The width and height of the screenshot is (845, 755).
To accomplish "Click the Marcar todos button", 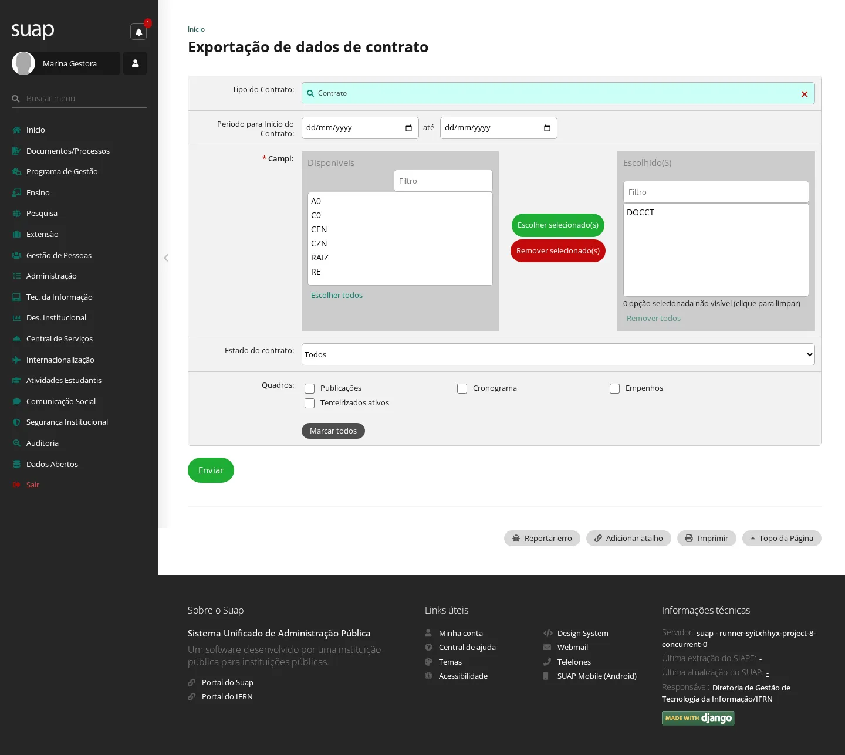I will coord(333,431).
